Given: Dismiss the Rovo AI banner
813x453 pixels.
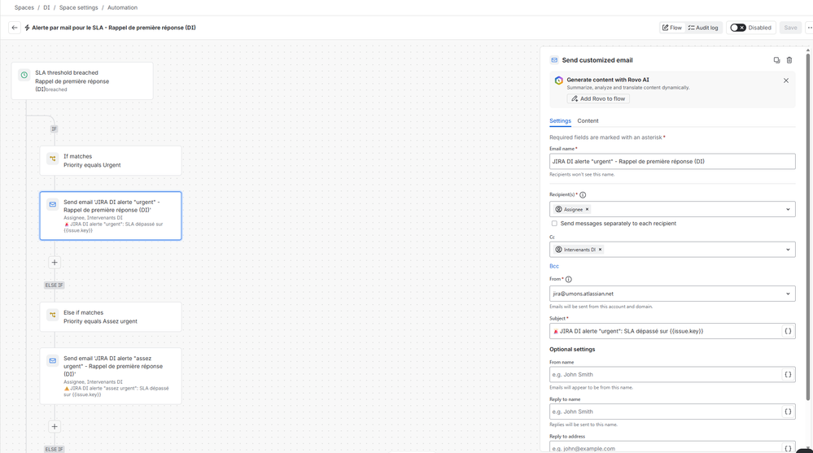Looking at the screenshot, I should pos(786,81).
